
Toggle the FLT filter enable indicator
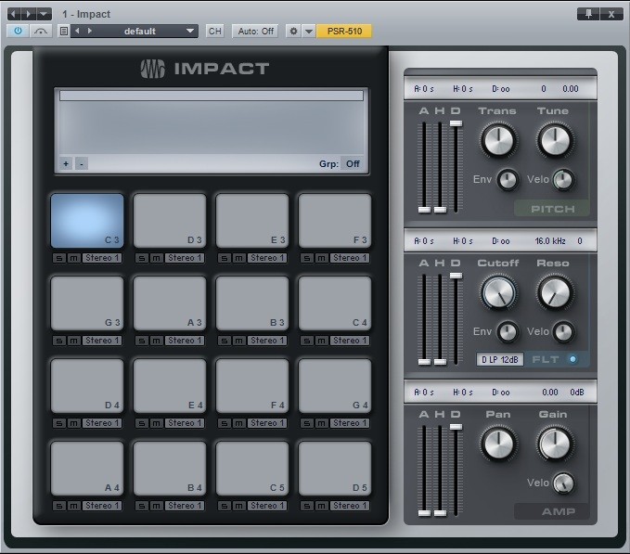[573, 359]
